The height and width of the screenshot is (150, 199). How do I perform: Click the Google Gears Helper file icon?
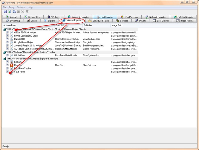point(12,42)
